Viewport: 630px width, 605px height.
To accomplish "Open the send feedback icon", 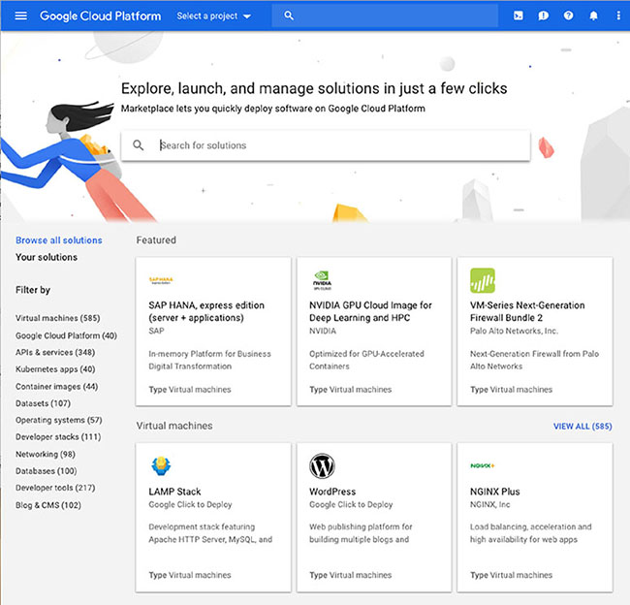I will [x=543, y=16].
